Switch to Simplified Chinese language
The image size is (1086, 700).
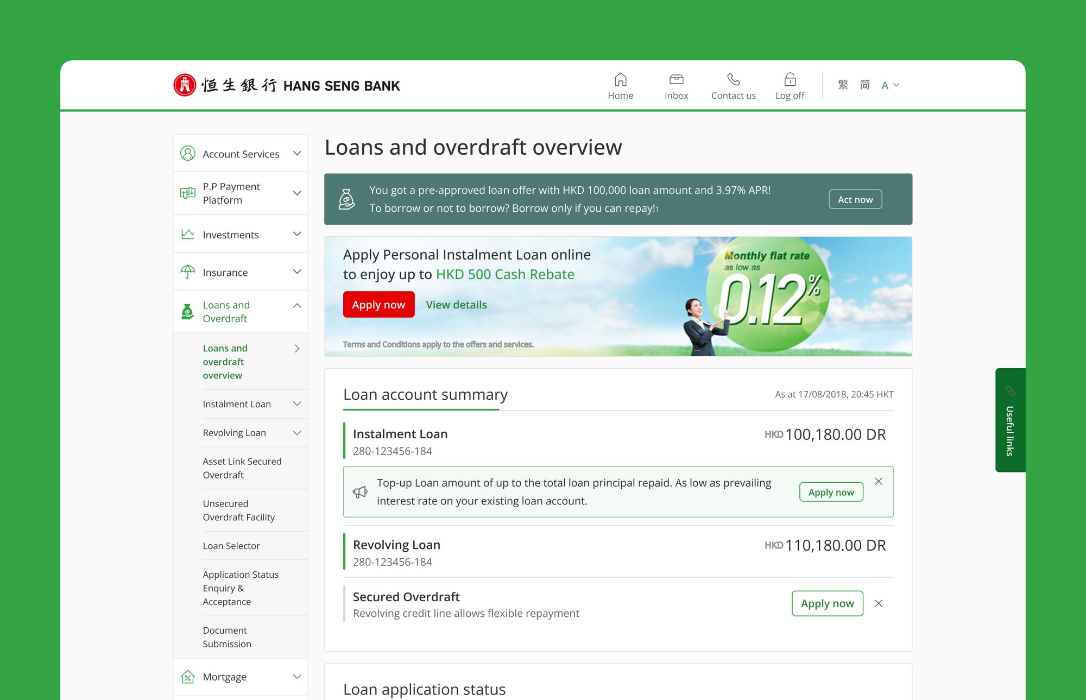tap(864, 85)
